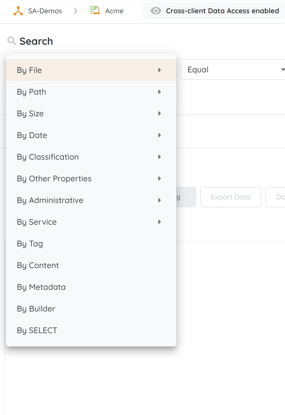Choose By Other Properties from the menu

pos(54,179)
